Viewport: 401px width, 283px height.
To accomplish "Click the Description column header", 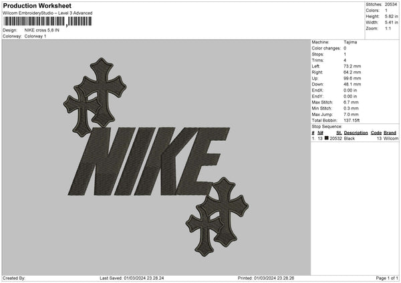I will [x=356, y=133].
